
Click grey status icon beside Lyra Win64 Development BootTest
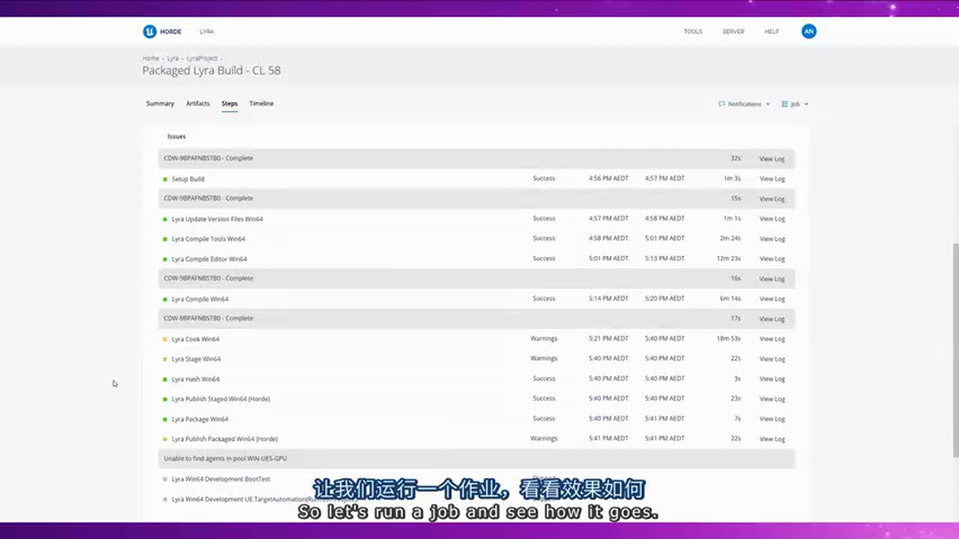pos(165,479)
